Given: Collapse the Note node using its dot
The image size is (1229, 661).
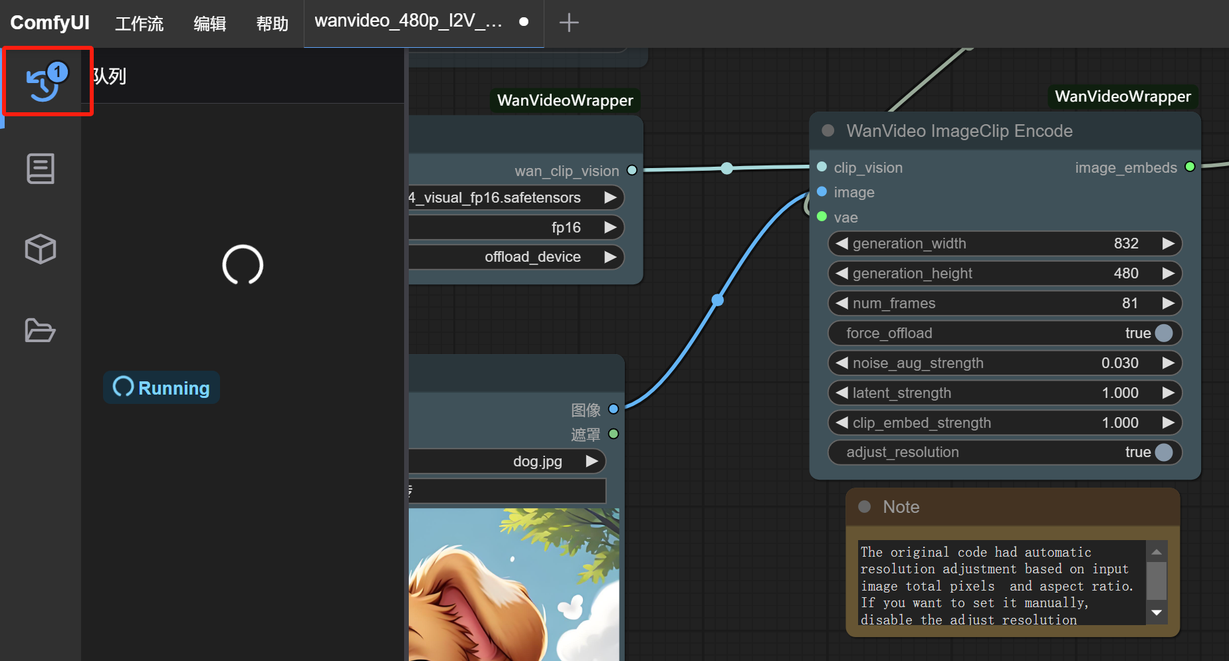Looking at the screenshot, I should [865, 507].
